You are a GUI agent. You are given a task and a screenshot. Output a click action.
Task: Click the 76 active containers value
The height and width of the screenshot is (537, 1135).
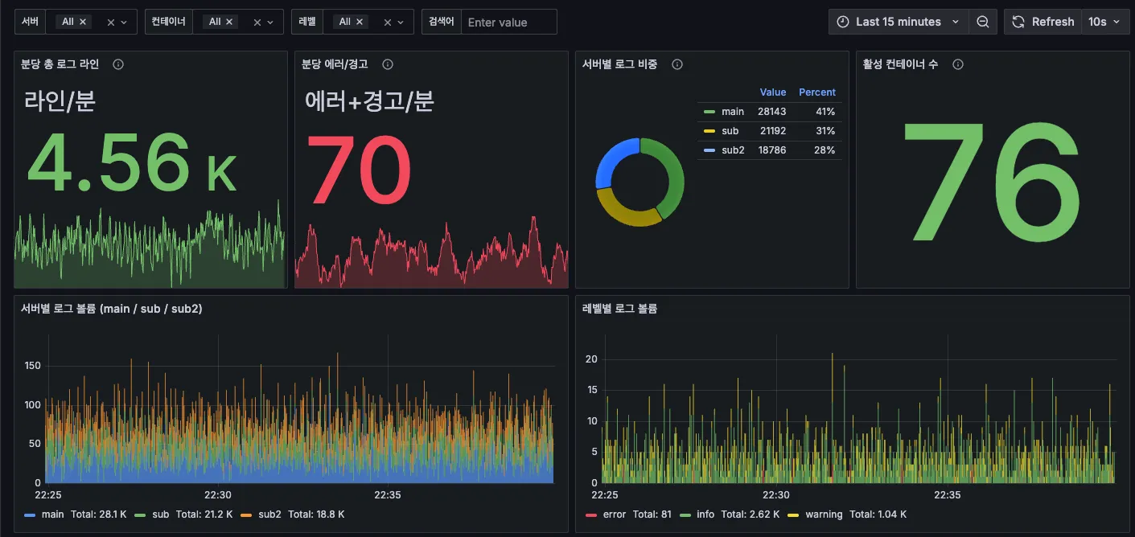coord(992,181)
